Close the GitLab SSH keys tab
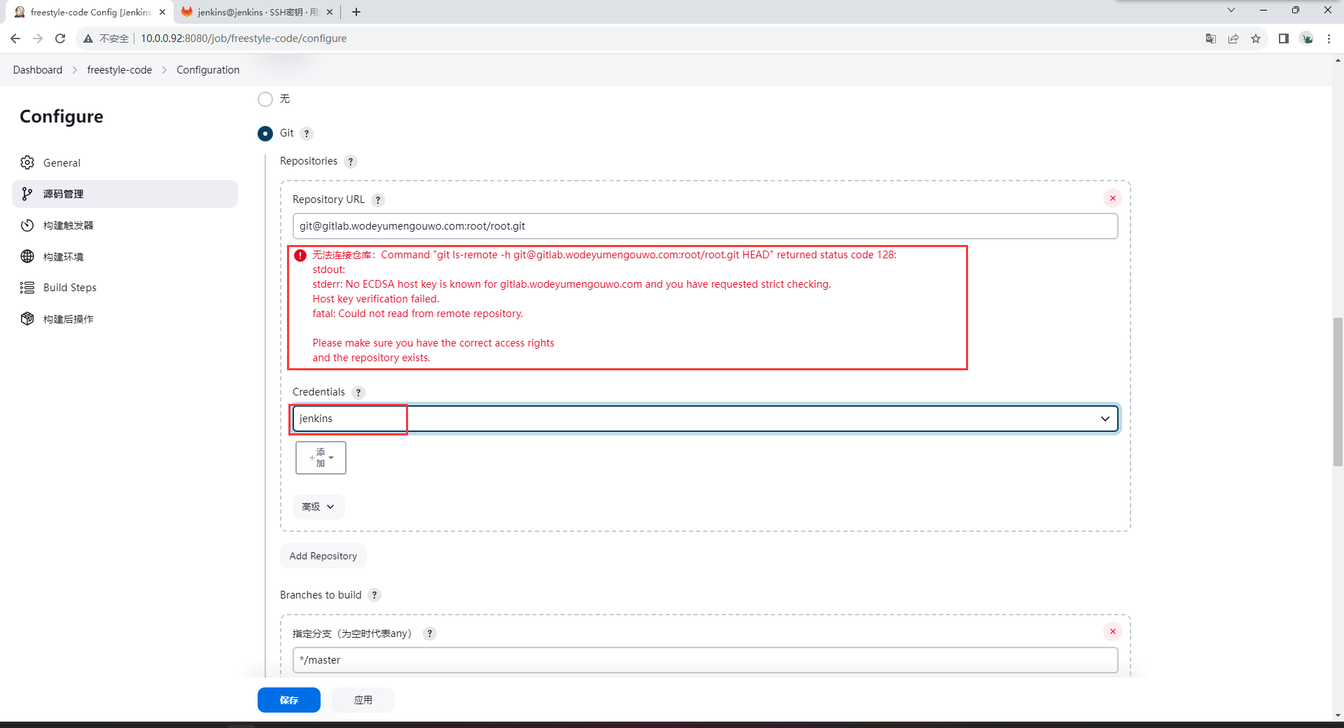The height and width of the screenshot is (728, 1344). tap(330, 12)
